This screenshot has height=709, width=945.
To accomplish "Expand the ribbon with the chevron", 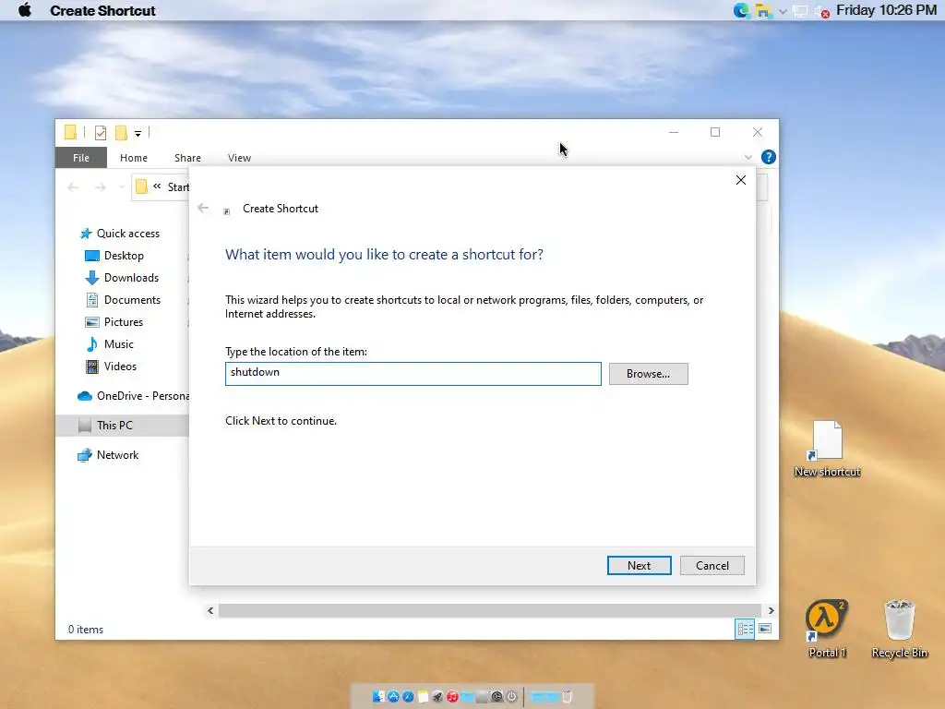I will (748, 157).
